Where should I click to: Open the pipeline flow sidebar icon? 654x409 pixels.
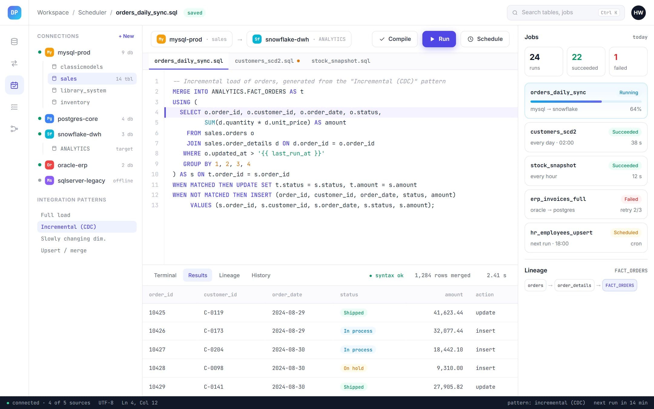pyautogui.click(x=14, y=129)
